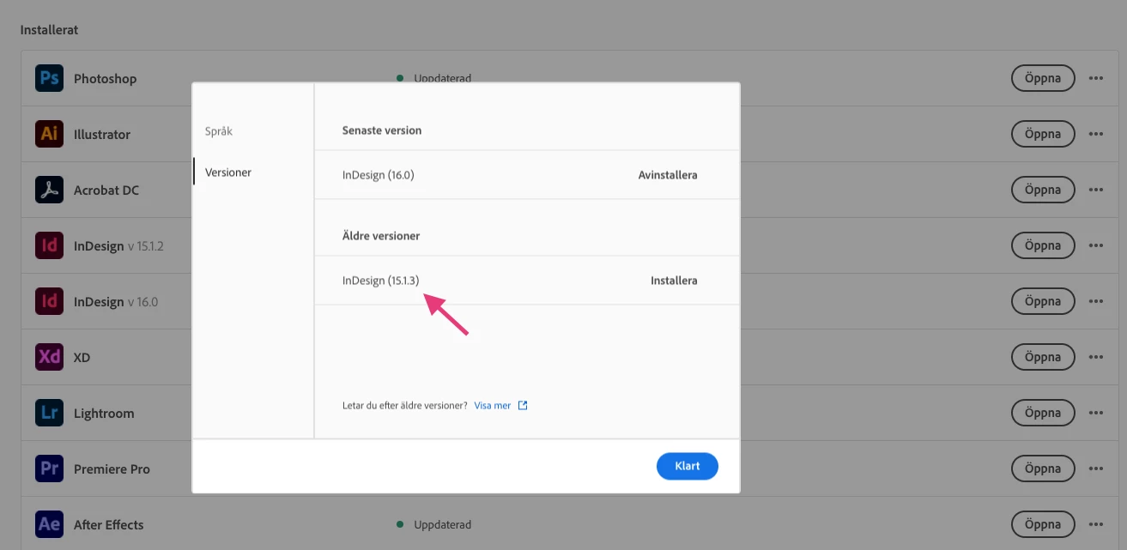The height and width of the screenshot is (550, 1127).
Task: Open the Visa mer link
Action: [x=493, y=405]
